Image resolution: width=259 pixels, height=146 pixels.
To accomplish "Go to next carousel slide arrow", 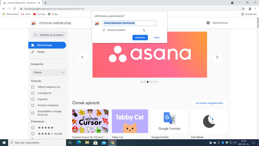I will [x=217, y=57].
